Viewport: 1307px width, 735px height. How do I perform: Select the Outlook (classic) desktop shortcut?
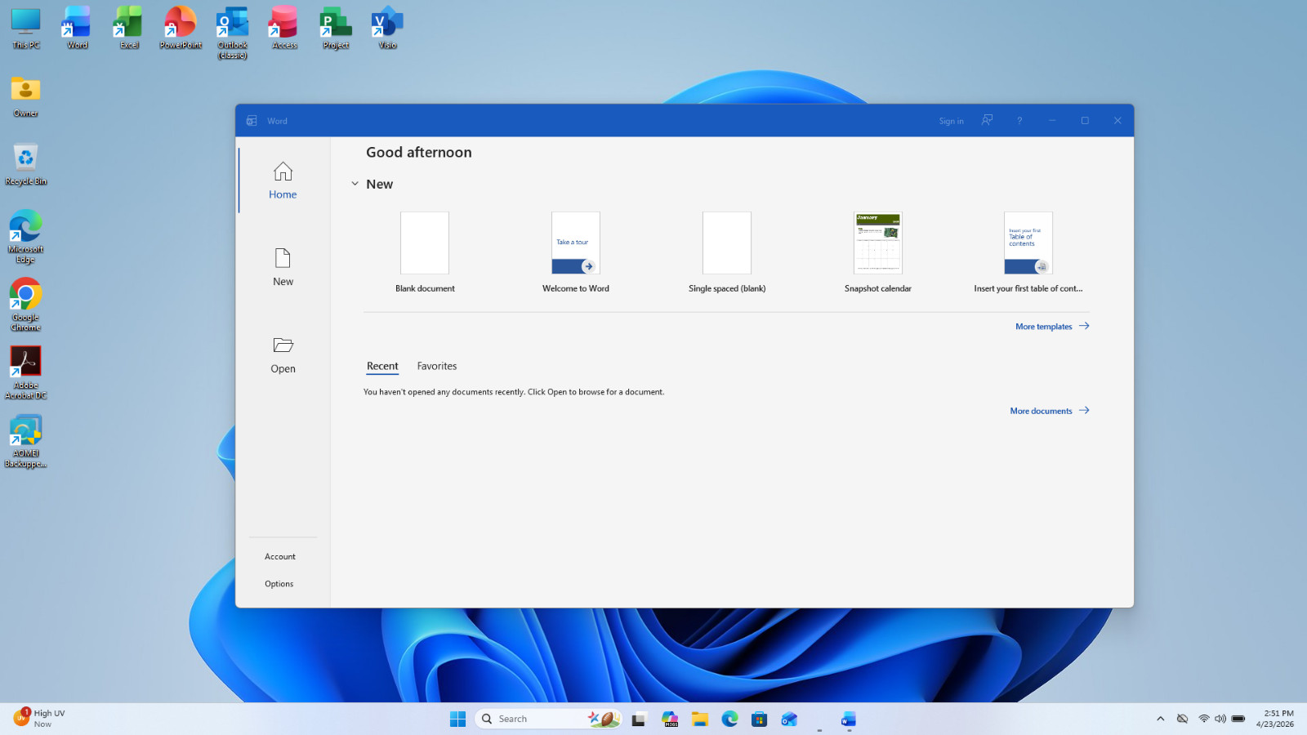[x=233, y=33]
